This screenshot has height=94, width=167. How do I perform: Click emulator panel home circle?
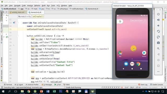tap(158, 60)
